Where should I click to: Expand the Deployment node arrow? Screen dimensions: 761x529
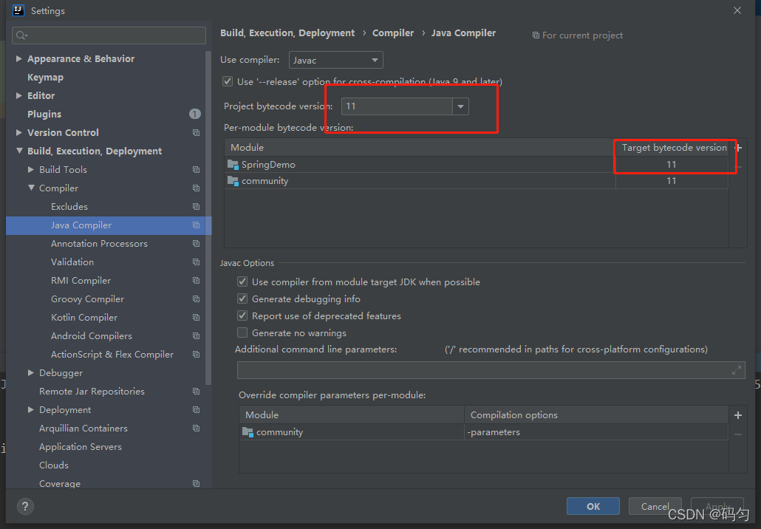pos(31,409)
